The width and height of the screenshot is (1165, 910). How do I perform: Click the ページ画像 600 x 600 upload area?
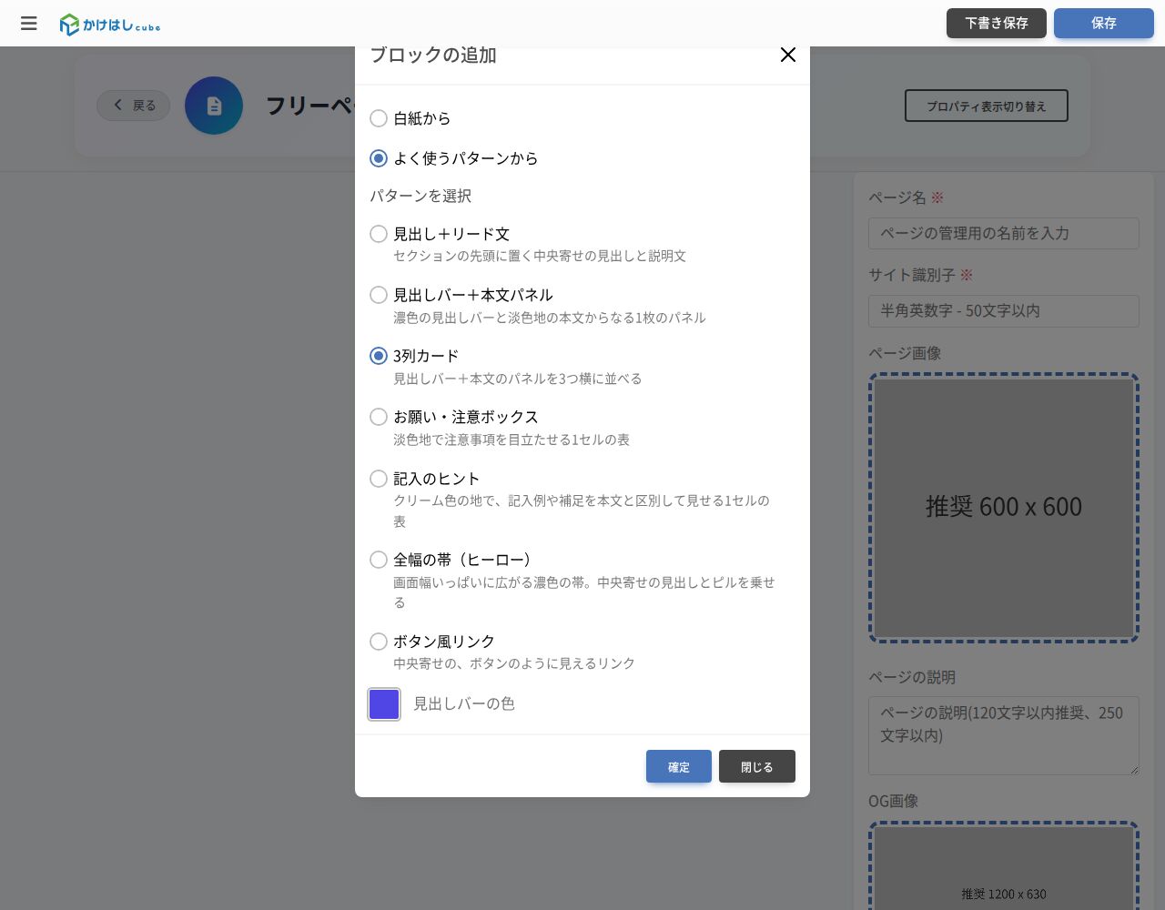point(1004,508)
